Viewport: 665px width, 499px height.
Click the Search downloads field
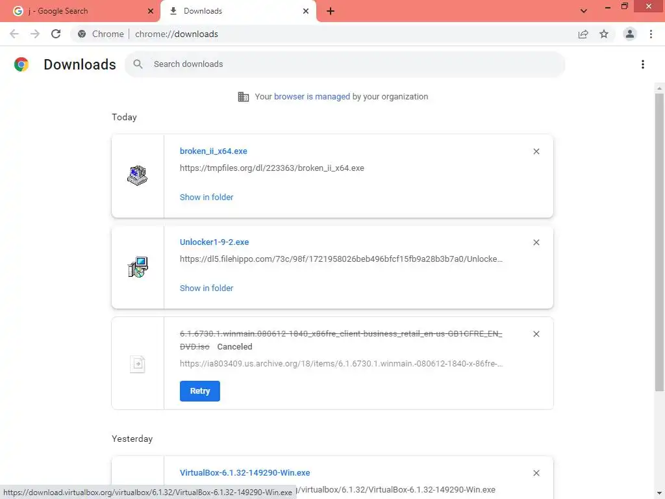tap(351, 64)
